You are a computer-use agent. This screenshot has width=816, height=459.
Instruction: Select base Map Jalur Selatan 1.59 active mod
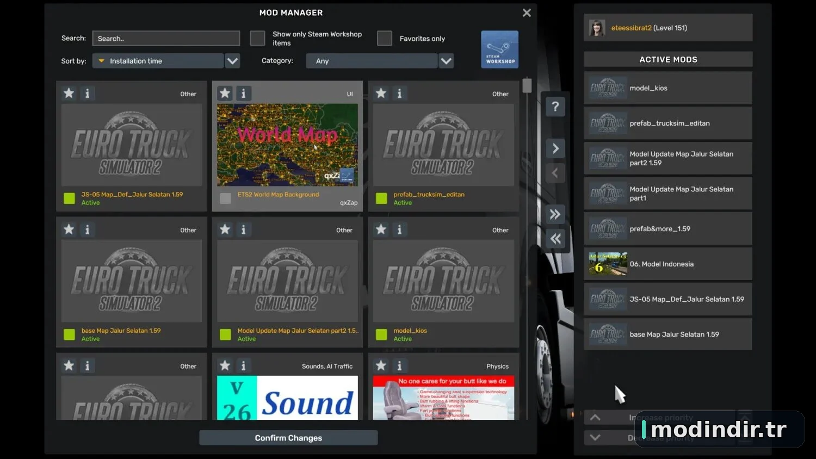click(668, 334)
